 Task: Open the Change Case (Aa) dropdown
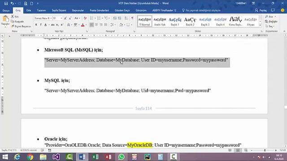coord(77,18)
